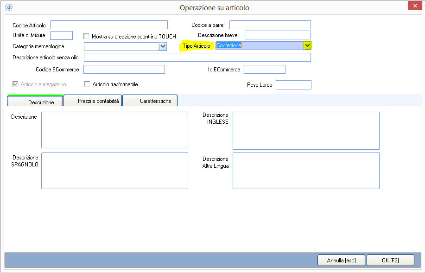425x273 pixels.
Task: Click the Id ECommerce label
Action: 224,70
